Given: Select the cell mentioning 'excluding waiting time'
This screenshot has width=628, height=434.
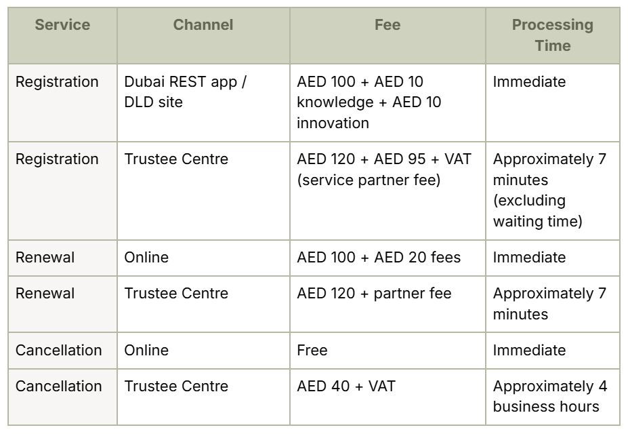Looking at the screenshot, I should click(549, 191).
